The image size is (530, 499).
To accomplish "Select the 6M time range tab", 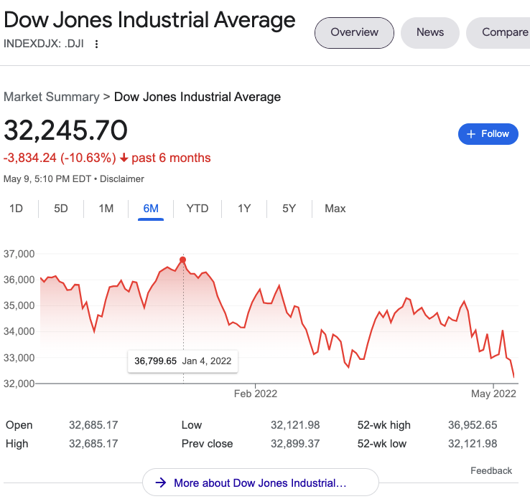I will 151,209.
